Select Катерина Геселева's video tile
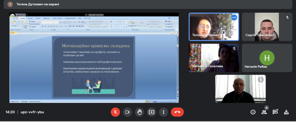 tap(214, 58)
